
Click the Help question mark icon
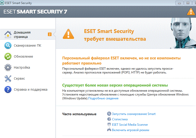click(8, 90)
